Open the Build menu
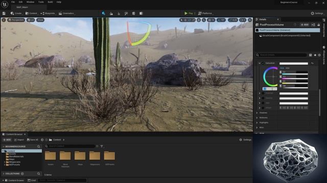Image resolution: width=327 pixels, height=183 pixels. pos(50,2)
